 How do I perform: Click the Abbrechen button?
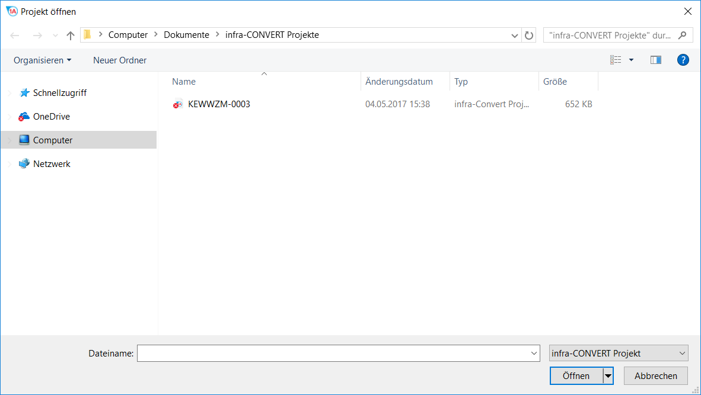(x=655, y=375)
